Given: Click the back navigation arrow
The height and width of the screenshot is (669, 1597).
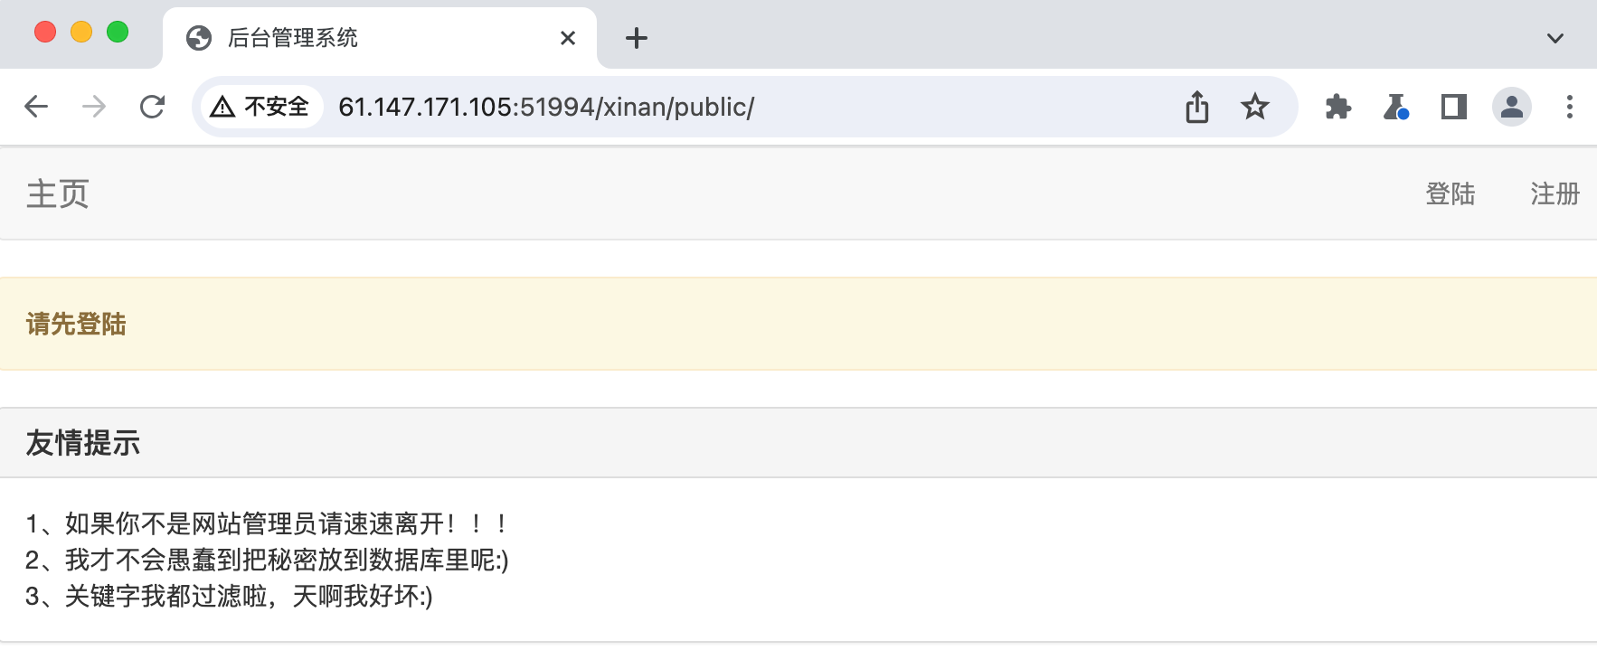Looking at the screenshot, I should click(x=36, y=107).
